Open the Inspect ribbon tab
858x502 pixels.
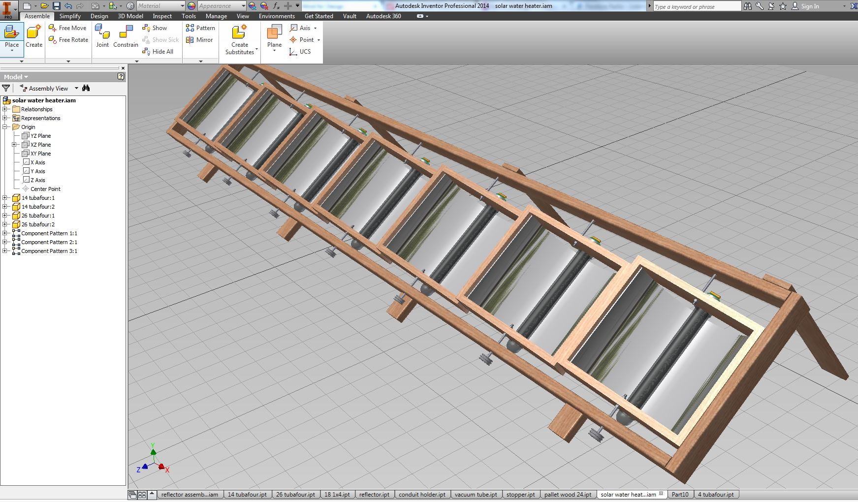[162, 16]
